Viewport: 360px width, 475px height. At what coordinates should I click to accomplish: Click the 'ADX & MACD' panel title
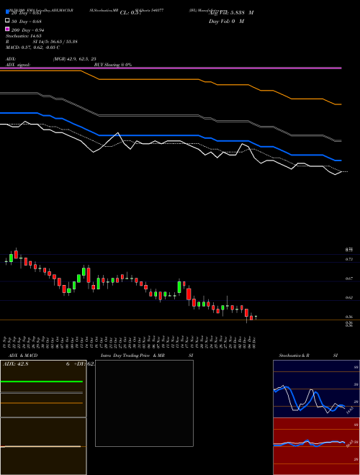(x=23, y=356)
